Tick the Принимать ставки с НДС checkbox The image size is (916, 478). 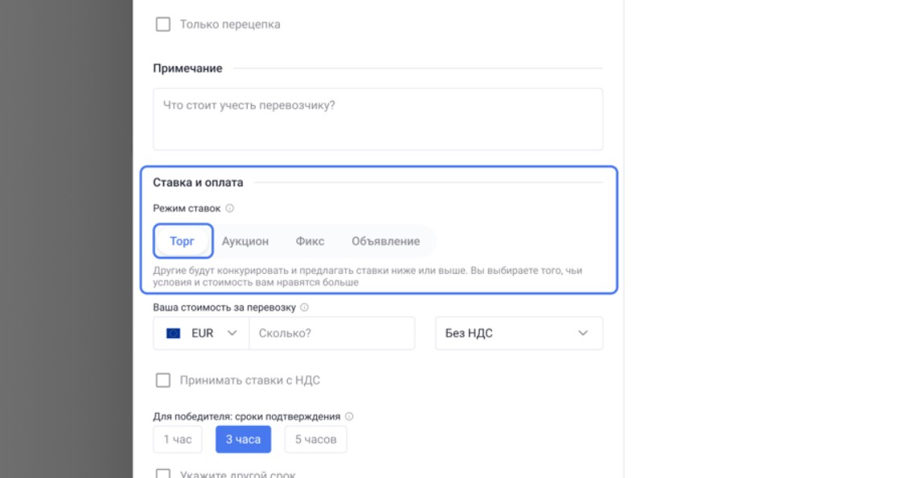[x=163, y=380]
